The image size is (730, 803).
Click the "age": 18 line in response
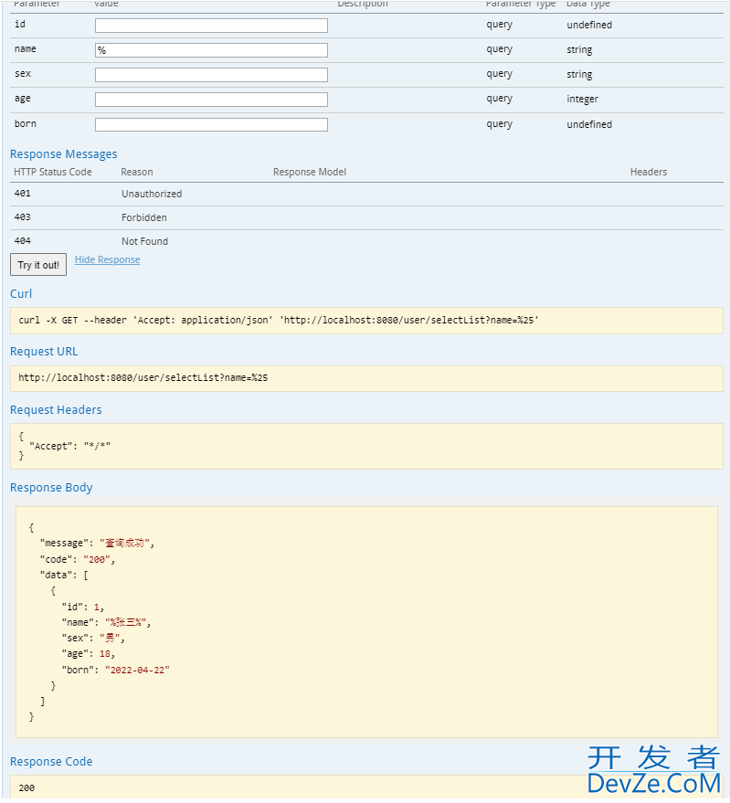click(x=89, y=654)
